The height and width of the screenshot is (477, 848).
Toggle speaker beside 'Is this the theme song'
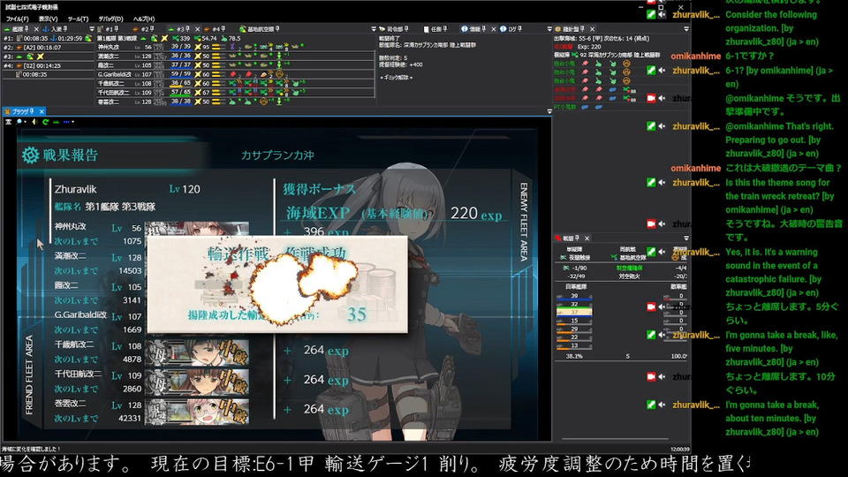[x=662, y=182]
